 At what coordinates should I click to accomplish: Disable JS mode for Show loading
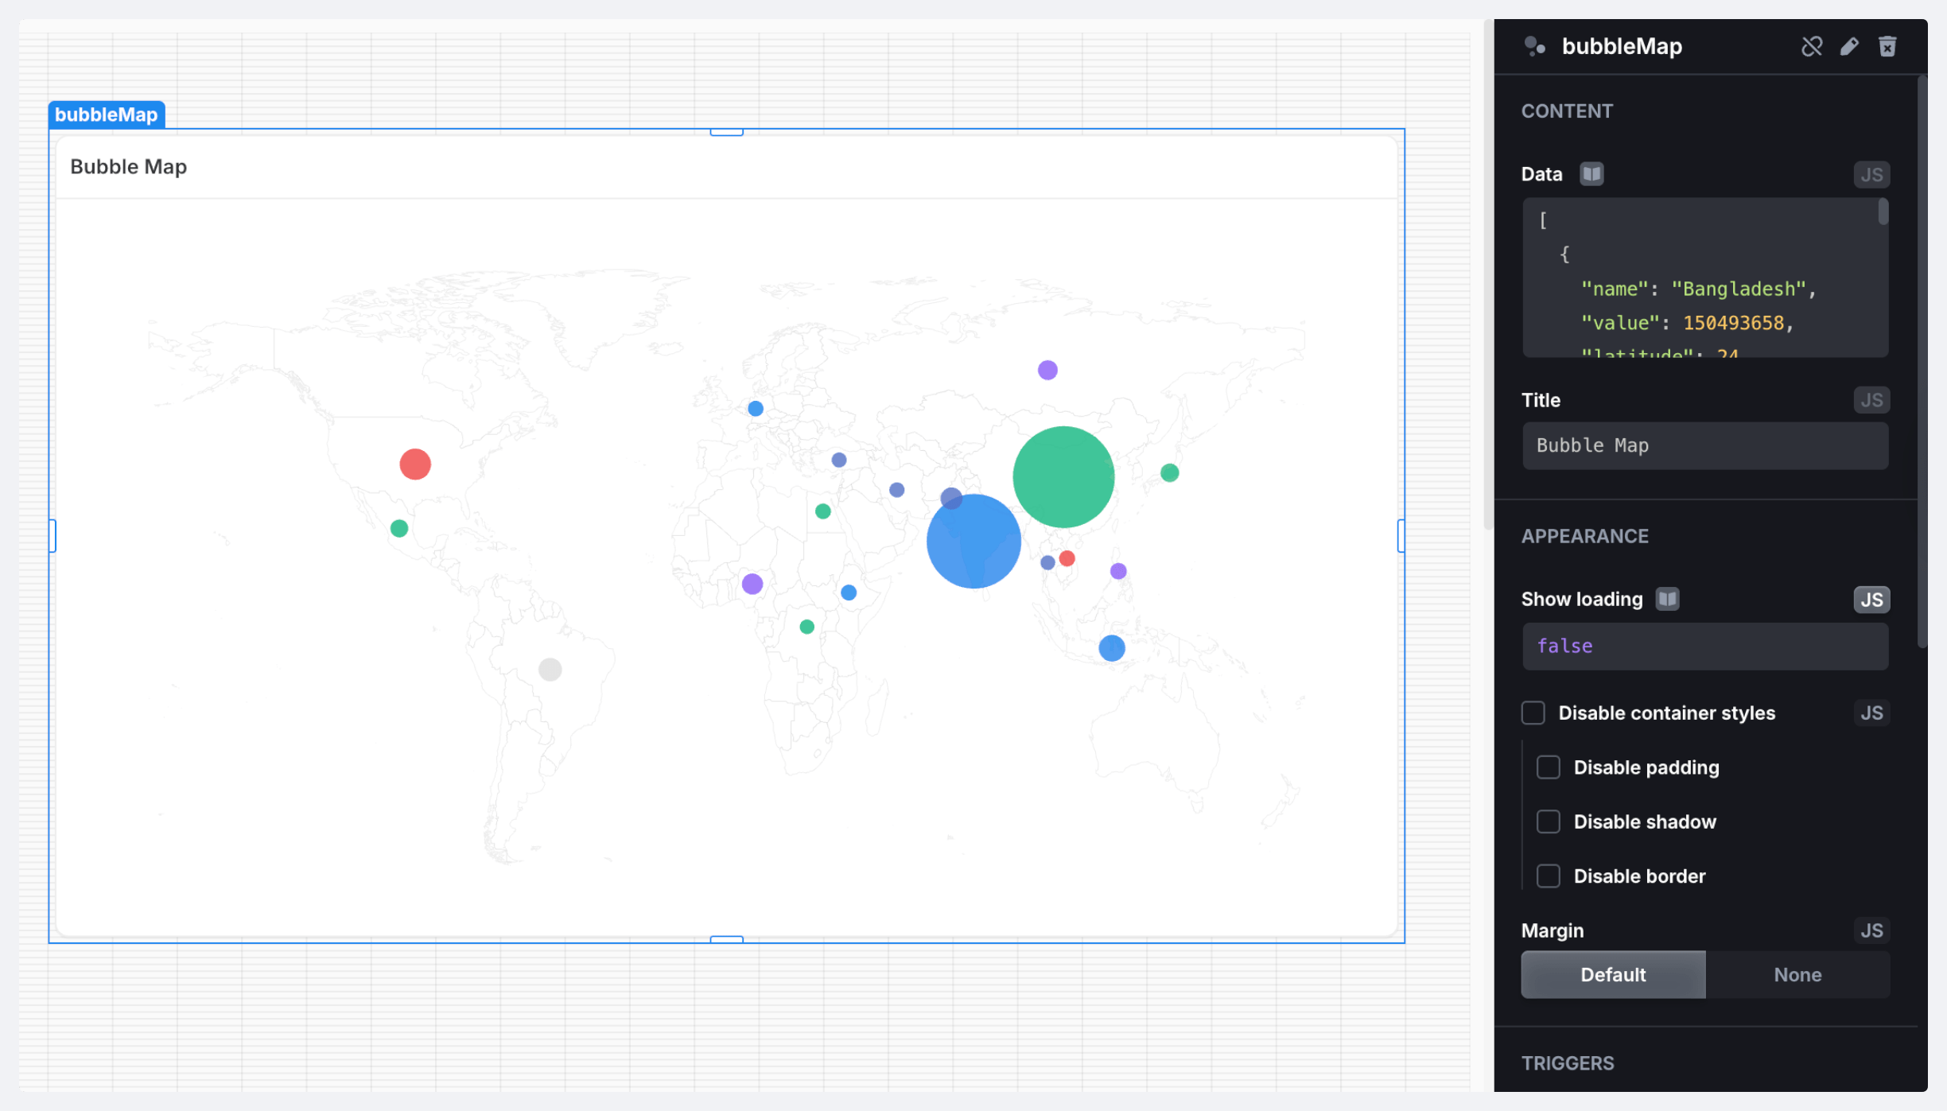(x=1871, y=599)
